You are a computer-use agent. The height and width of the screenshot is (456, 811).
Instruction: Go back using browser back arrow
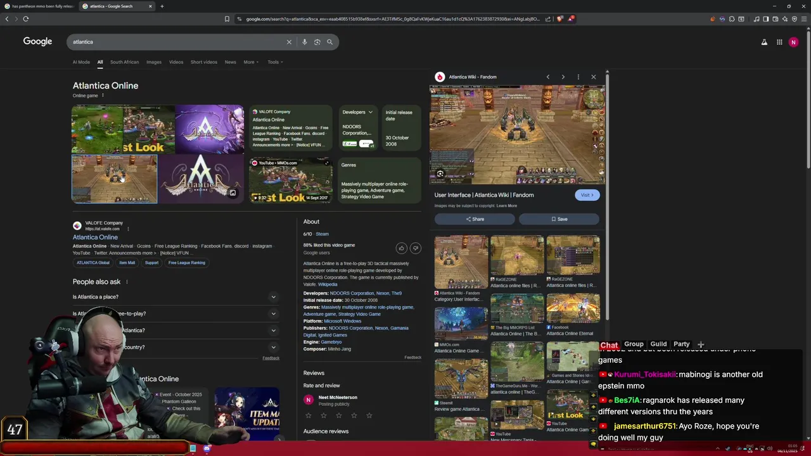tap(7, 19)
